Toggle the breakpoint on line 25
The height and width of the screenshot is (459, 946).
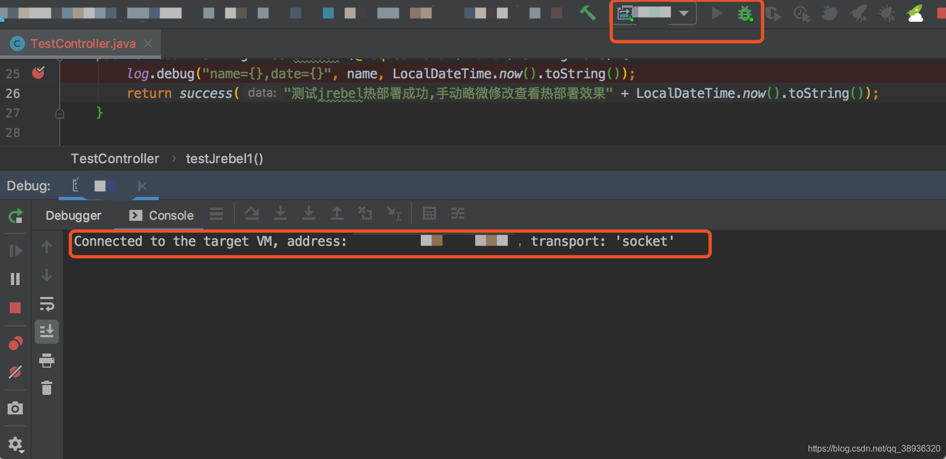pos(38,72)
